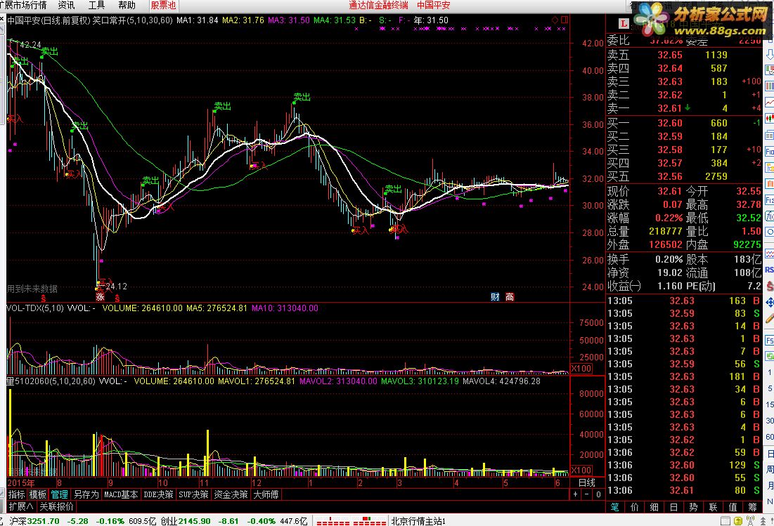
Task: Switch to the 指标 tab
Action: coord(17,494)
